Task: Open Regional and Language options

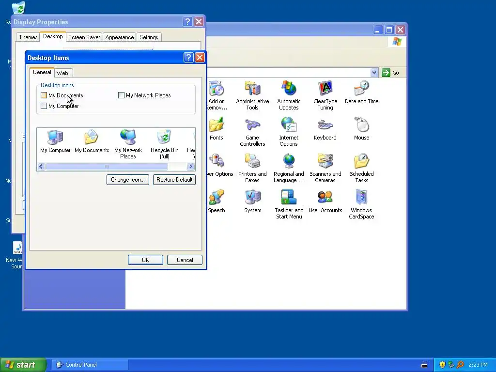Action: [x=289, y=168]
